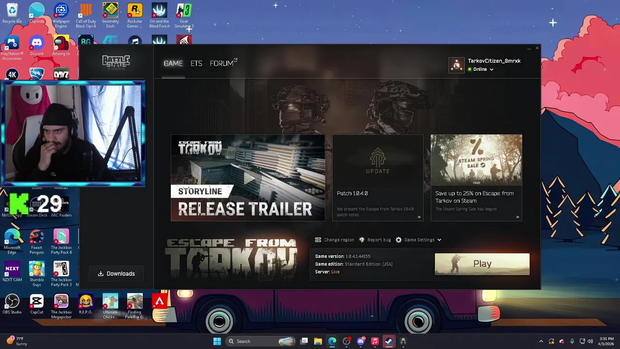Open volume control in system tray
This screenshot has height=349, width=620.
point(590,341)
